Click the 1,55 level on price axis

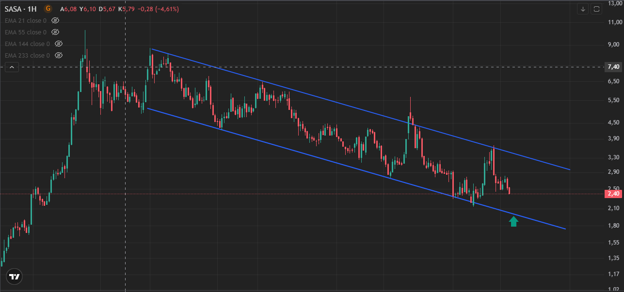point(614,242)
